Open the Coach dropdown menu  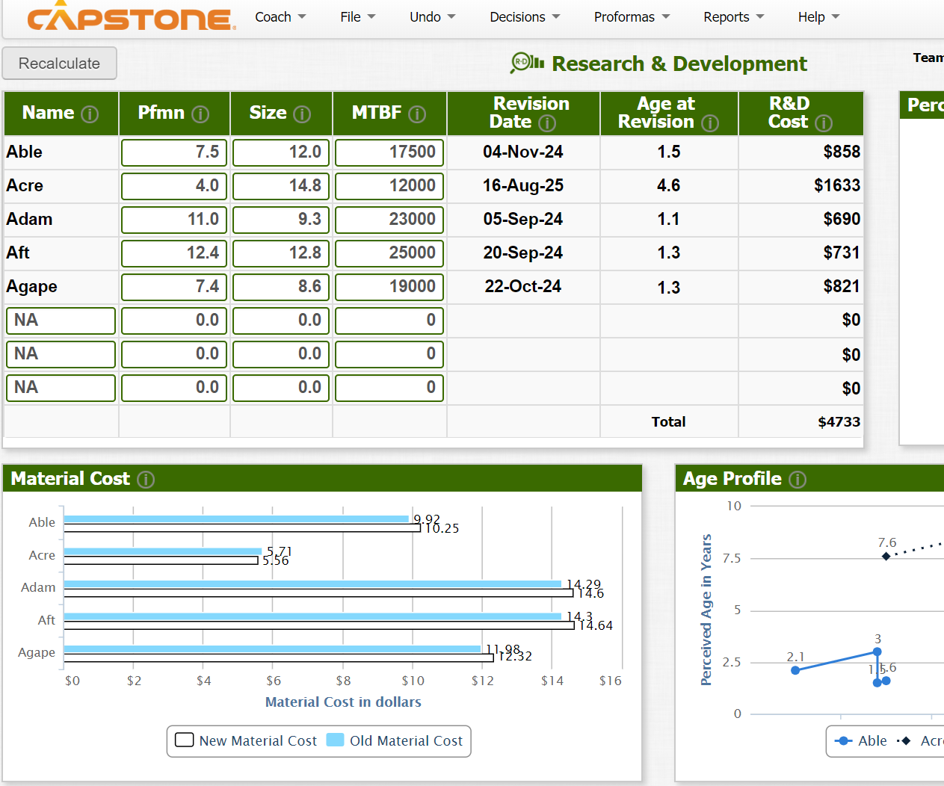(x=280, y=17)
